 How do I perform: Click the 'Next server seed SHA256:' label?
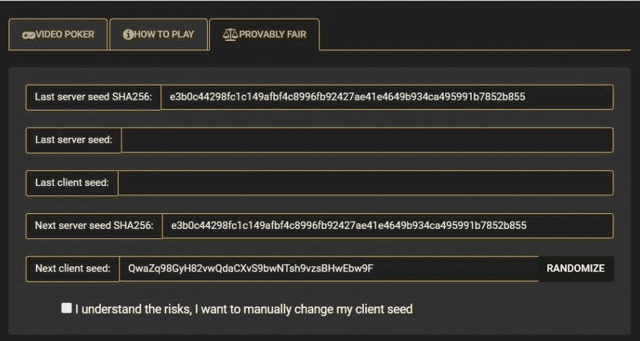click(x=94, y=225)
